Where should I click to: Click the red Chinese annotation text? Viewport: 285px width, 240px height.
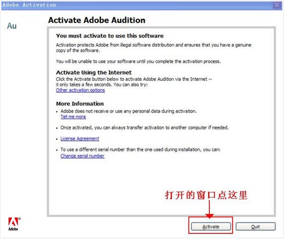(206, 195)
